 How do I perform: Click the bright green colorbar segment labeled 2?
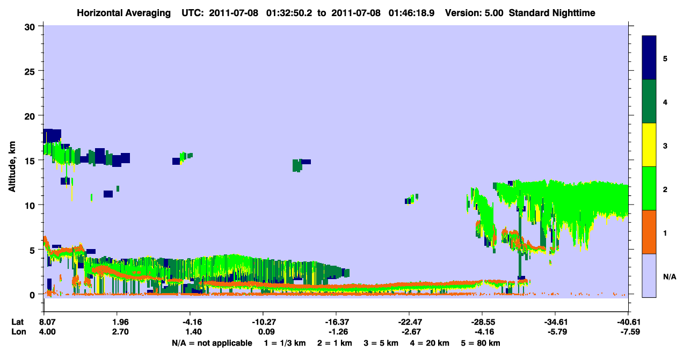click(649, 188)
